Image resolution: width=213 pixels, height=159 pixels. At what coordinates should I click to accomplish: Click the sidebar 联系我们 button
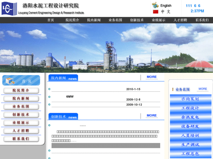(x=21, y=139)
